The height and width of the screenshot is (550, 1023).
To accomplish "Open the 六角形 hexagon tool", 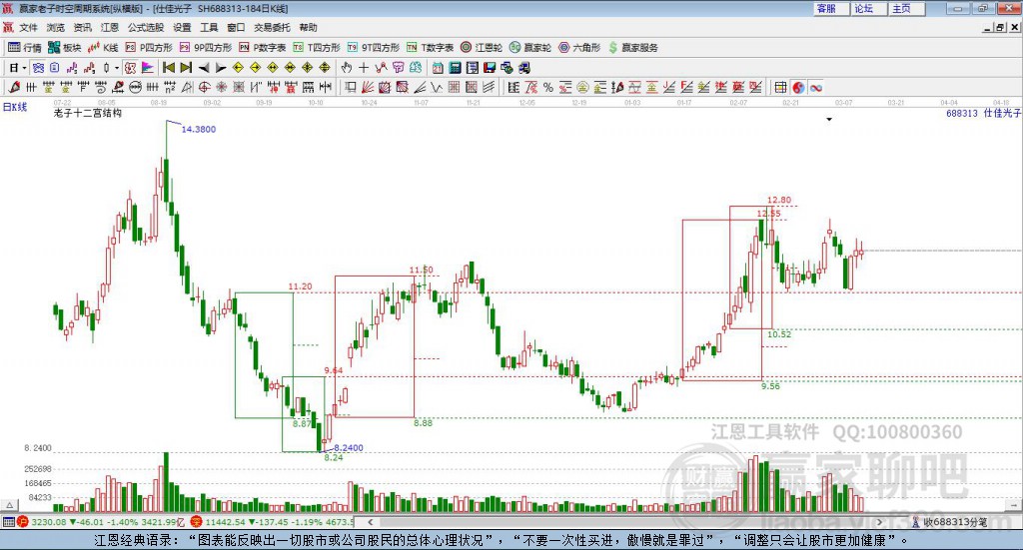I will (x=579, y=48).
